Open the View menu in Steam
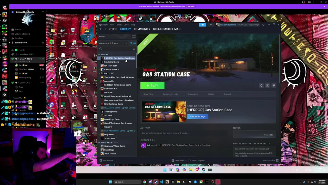 pos(111,25)
